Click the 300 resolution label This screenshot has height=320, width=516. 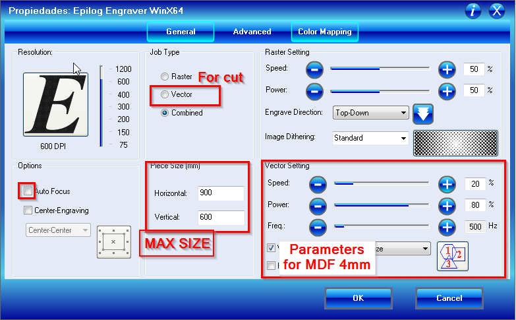click(x=123, y=107)
